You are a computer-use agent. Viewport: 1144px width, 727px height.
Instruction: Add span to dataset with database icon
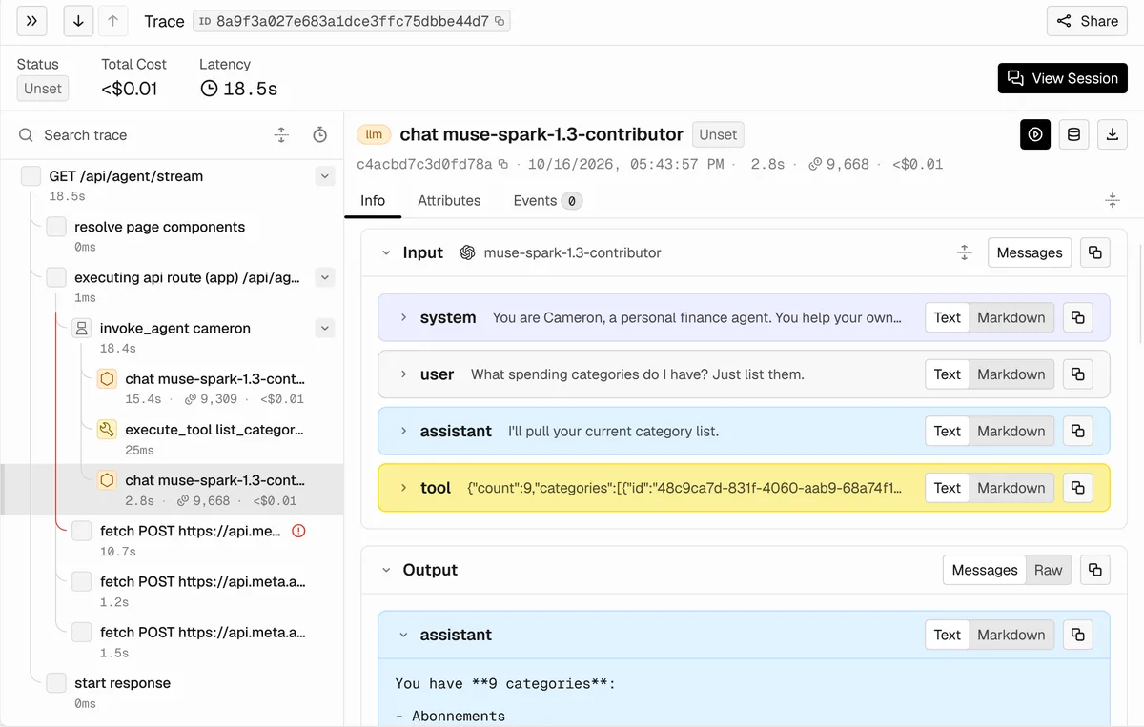pyautogui.click(x=1073, y=134)
